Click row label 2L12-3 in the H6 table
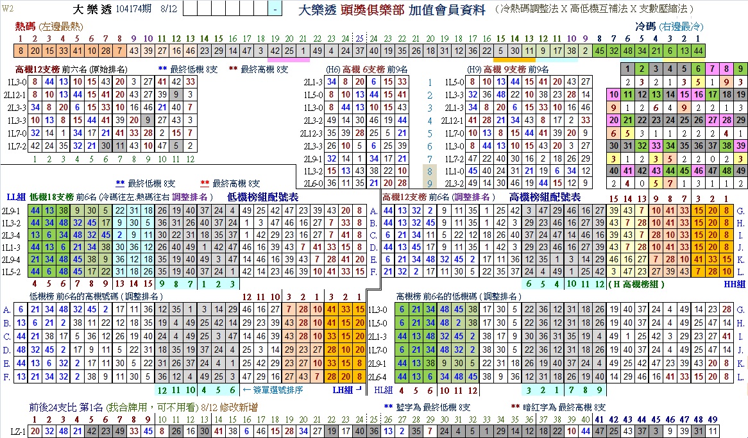 [x=311, y=133]
